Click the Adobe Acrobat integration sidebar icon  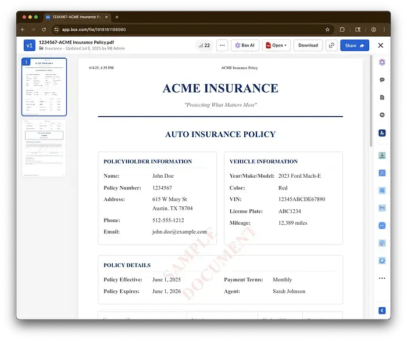(382, 173)
